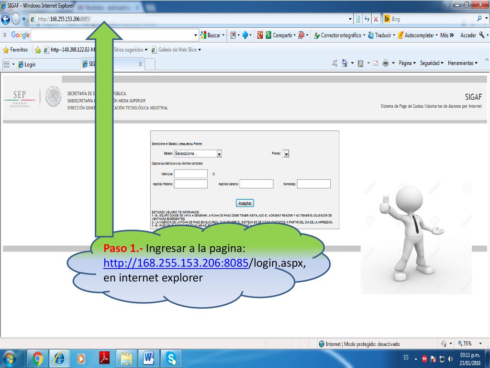Click the search magnifier icon beside Bing
The width and height of the screenshot is (490, 368).
point(479,19)
